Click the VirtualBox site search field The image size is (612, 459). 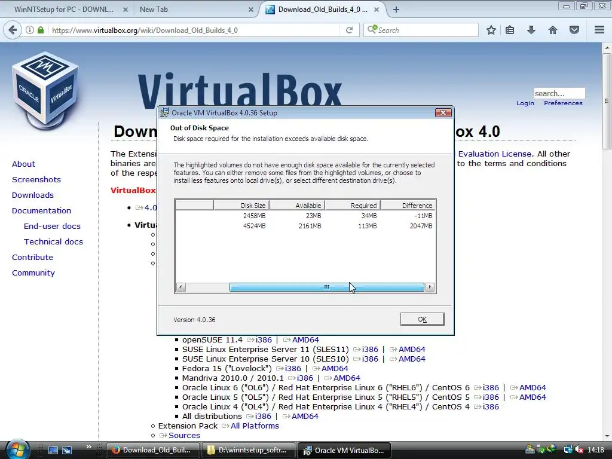point(559,93)
